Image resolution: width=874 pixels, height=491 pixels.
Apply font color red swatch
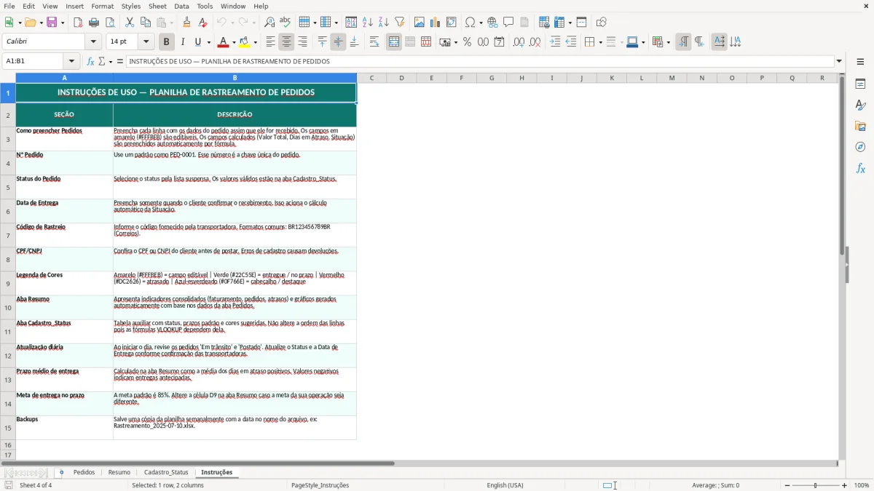point(224,42)
